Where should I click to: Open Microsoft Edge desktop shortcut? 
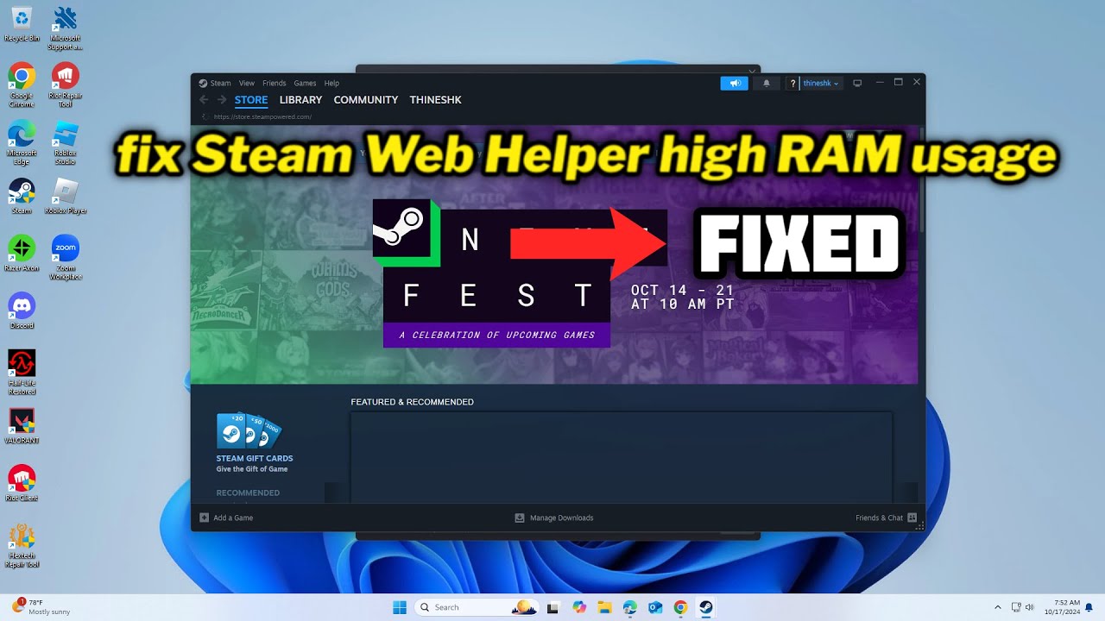click(22, 142)
